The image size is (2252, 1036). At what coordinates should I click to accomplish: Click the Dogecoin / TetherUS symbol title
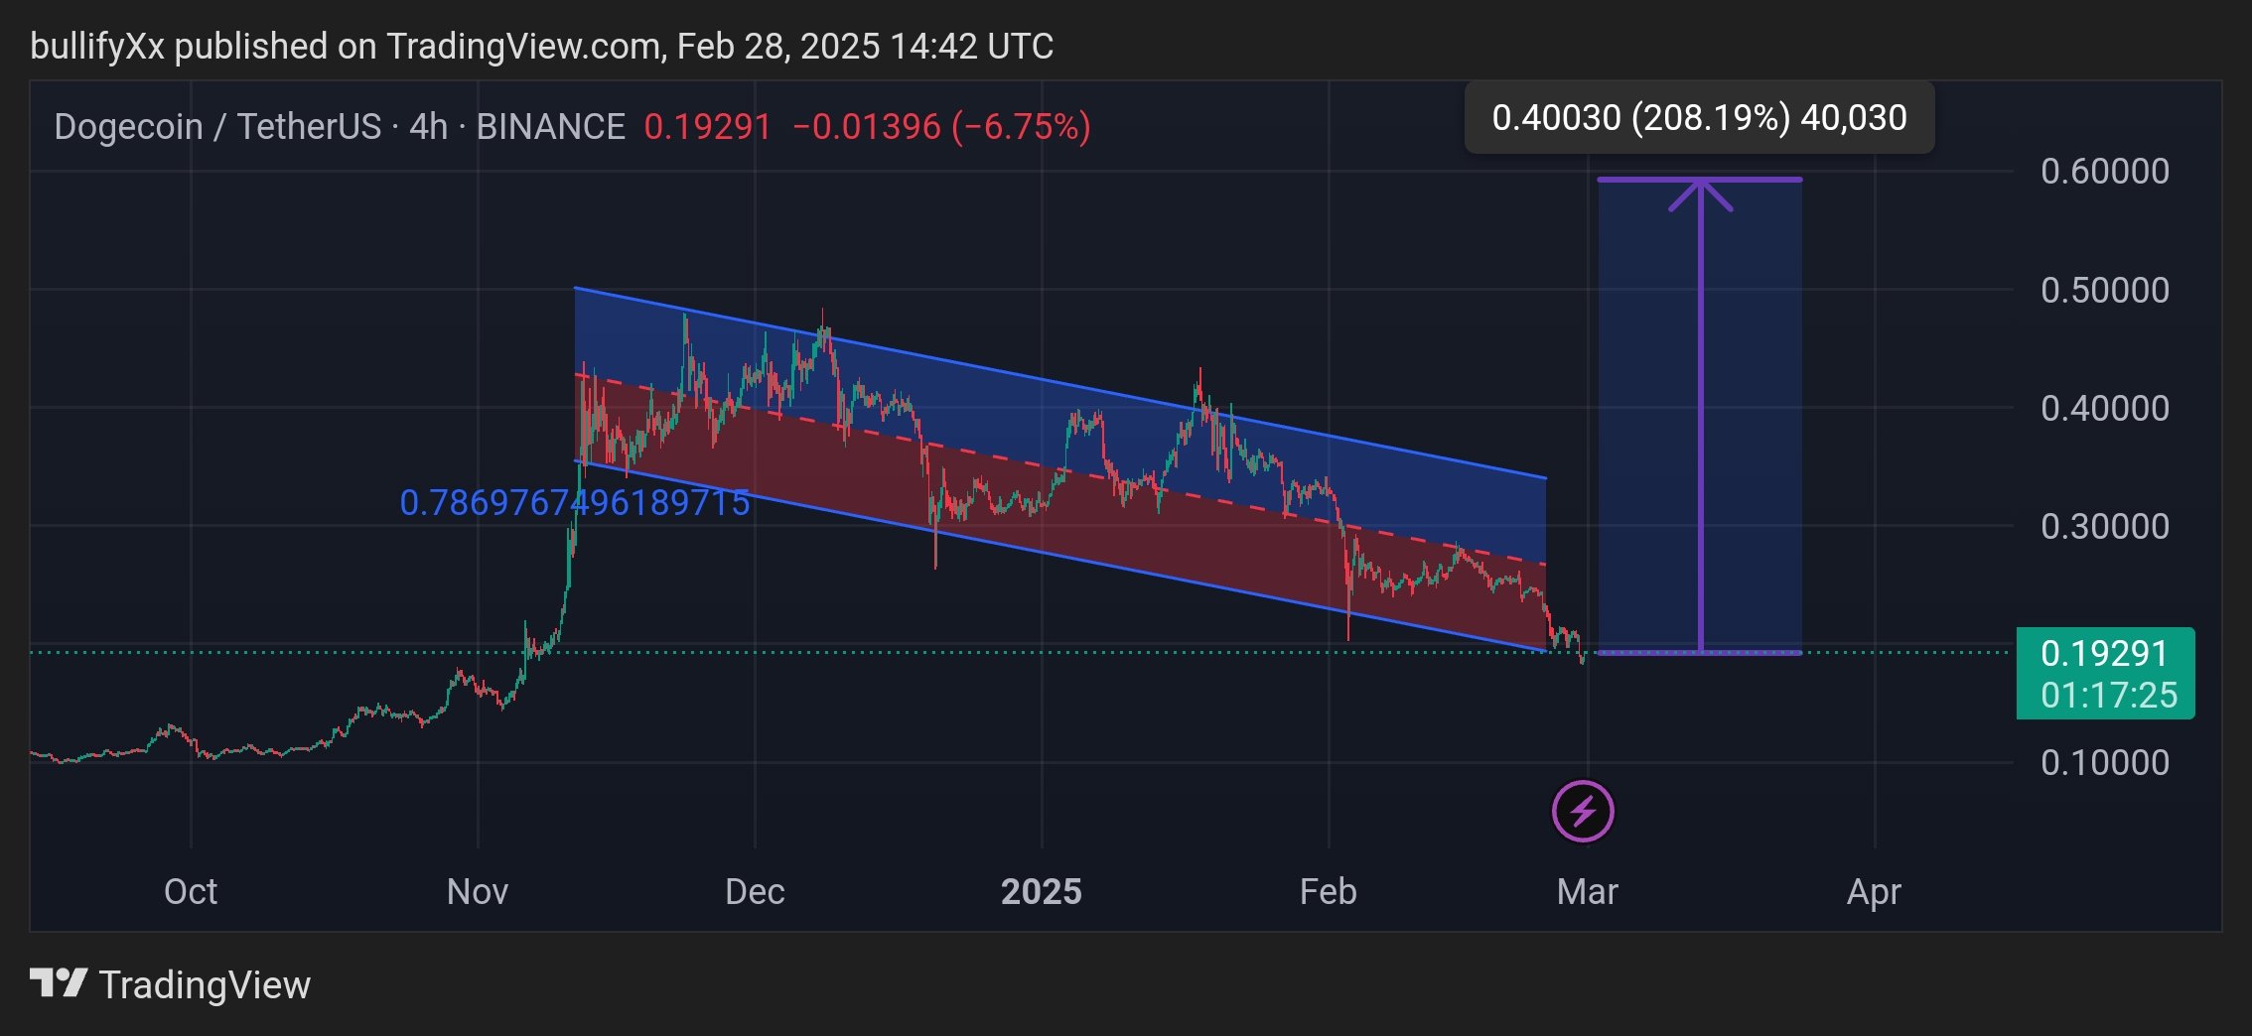click(340, 127)
